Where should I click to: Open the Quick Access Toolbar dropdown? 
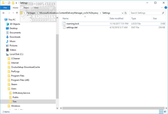coord(16,3)
